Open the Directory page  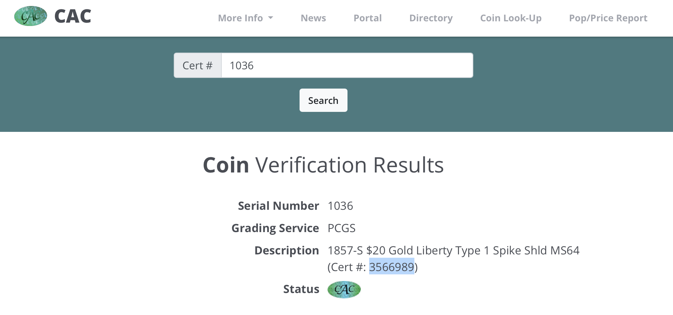click(431, 18)
